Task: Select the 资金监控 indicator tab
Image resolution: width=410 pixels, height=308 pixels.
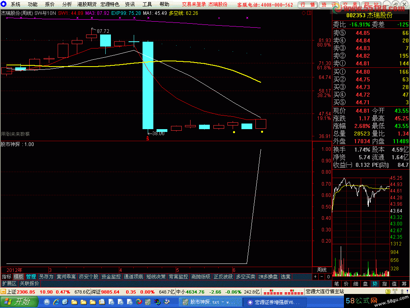Action: tap(111, 277)
